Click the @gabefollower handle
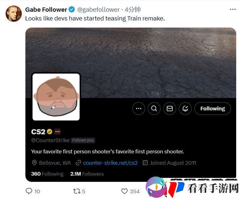This screenshot has width=242, height=200. pos(98,10)
